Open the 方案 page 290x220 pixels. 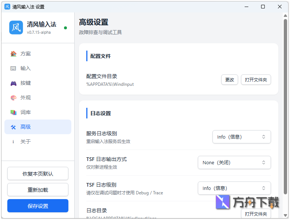pos(38,54)
